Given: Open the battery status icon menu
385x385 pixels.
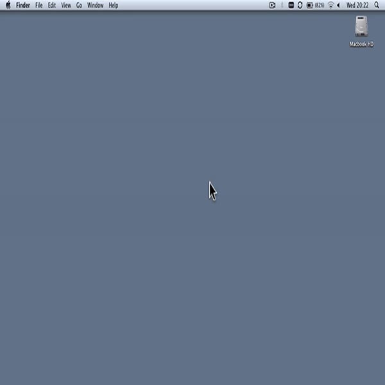Looking at the screenshot, I should coord(309,5).
